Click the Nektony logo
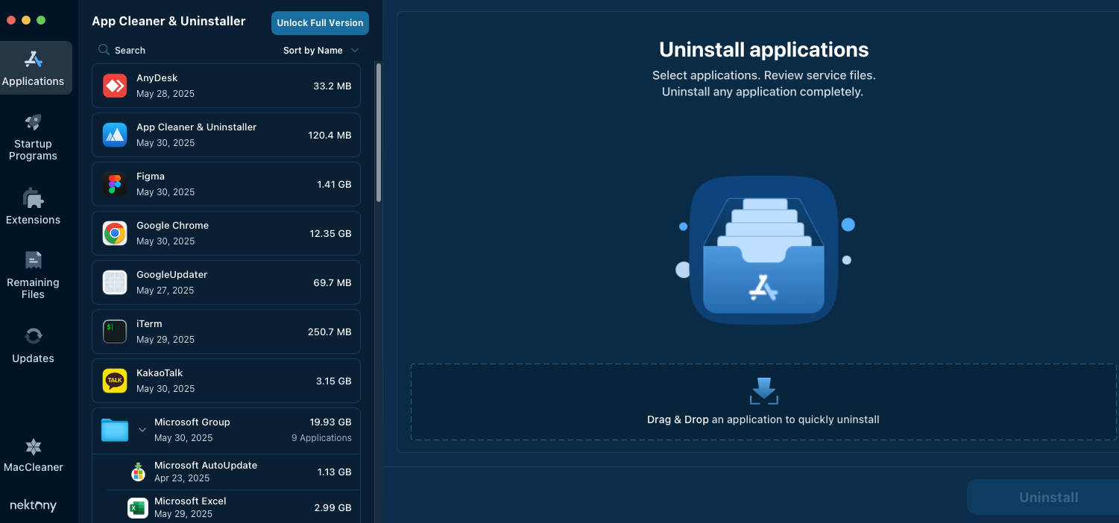 click(33, 505)
